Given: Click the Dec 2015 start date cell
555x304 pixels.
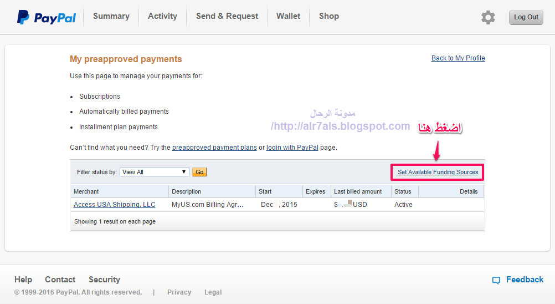Looking at the screenshot, I should (279, 205).
